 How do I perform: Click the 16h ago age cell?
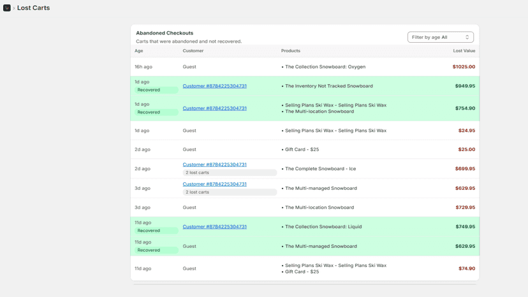coord(143,67)
